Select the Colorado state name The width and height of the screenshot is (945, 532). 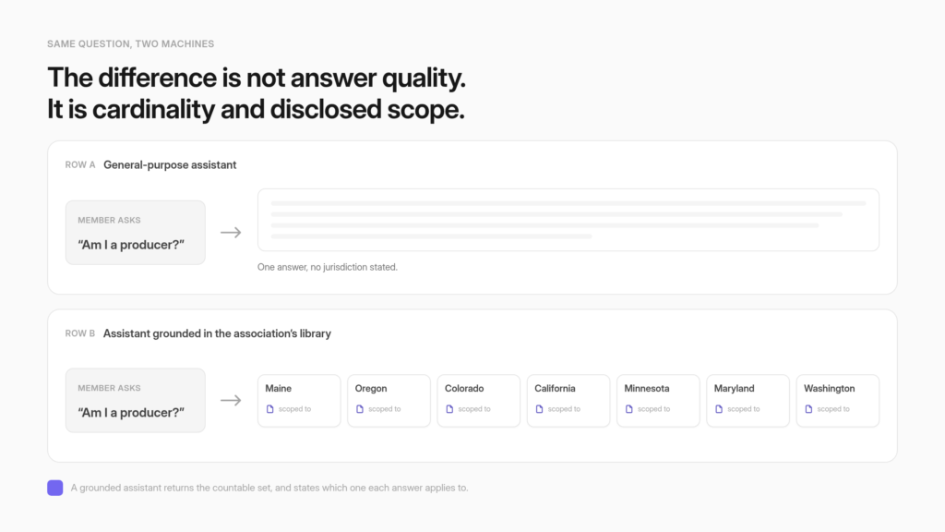(x=464, y=389)
